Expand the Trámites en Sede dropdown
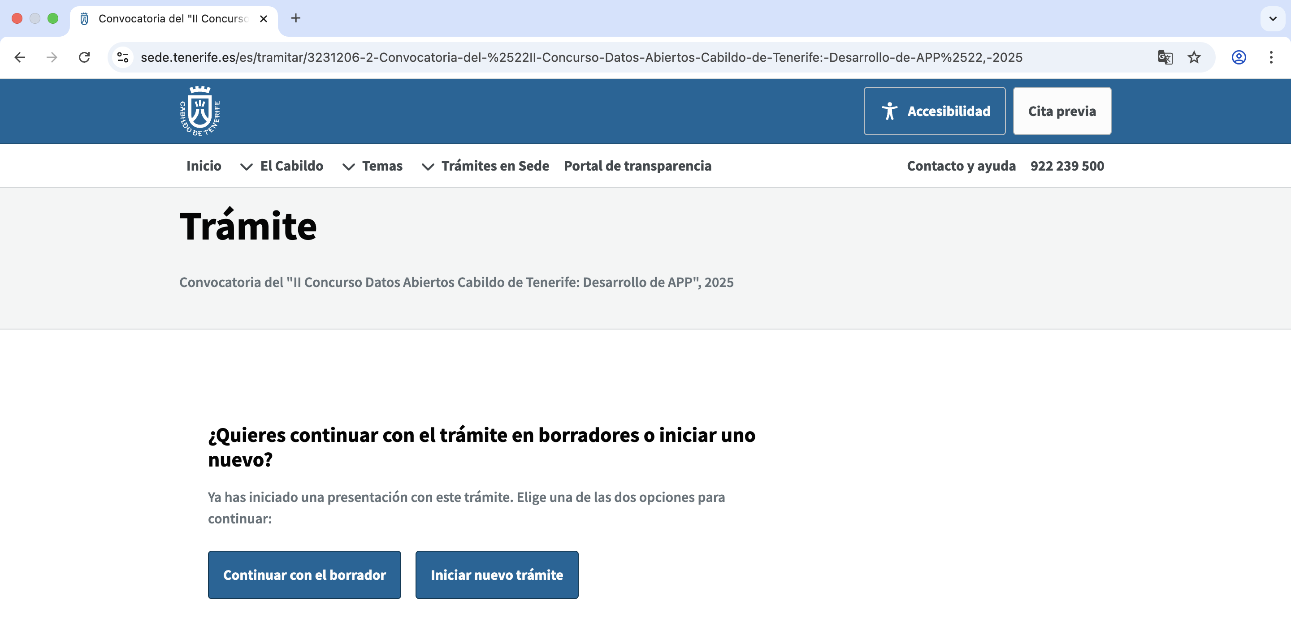The image size is (1291, 634). tap(485, 166)
